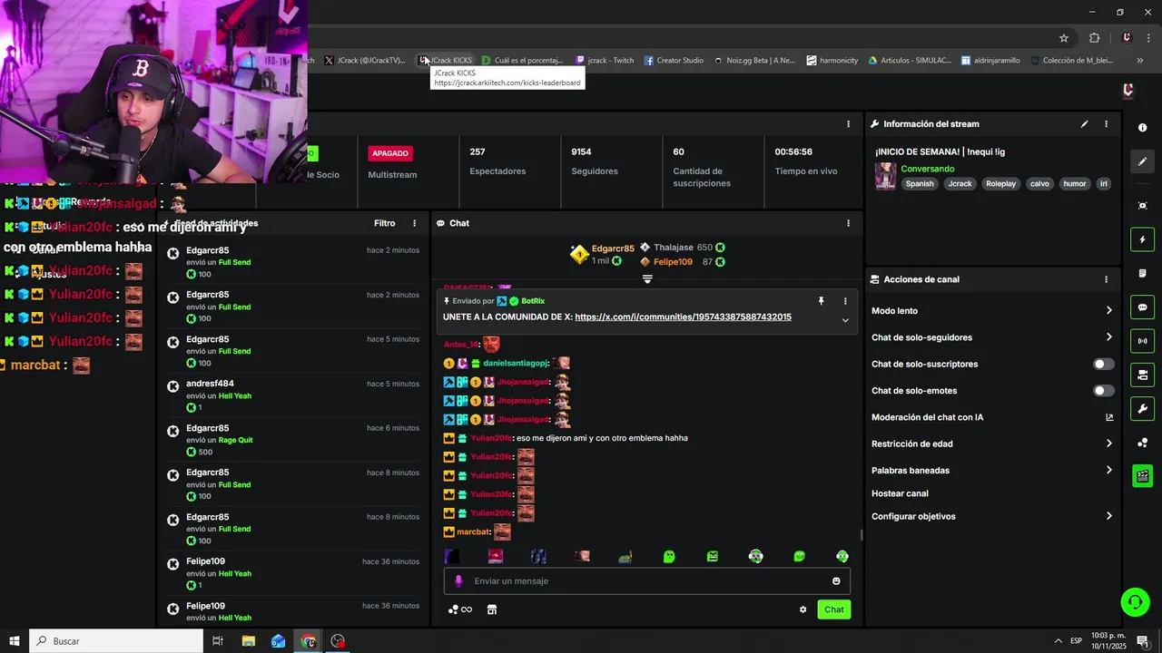Open the Chat panel three-dot menu
Screen dimensions: 1162x653
coord(849,223)
